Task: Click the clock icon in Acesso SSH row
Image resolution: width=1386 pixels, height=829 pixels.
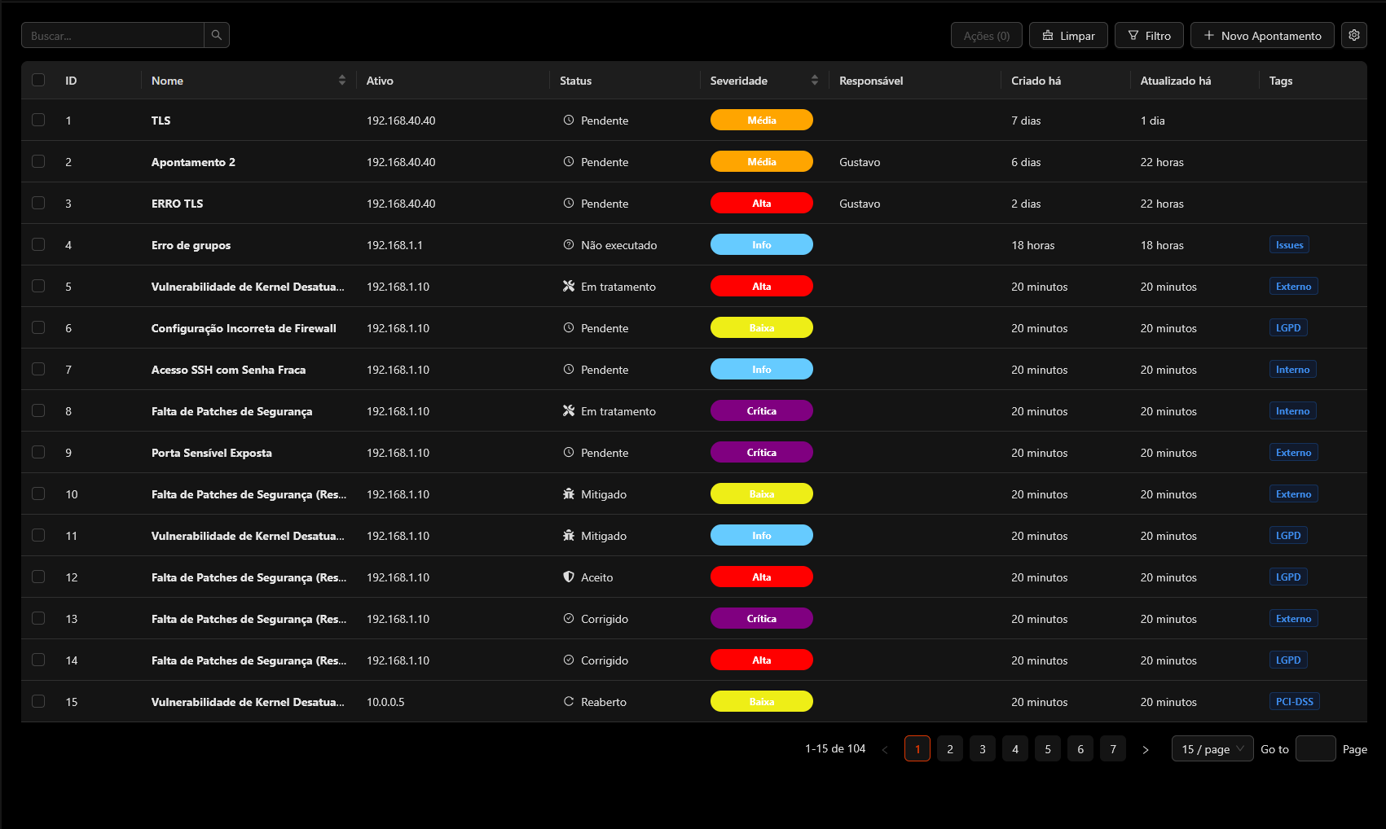Action: tap(569, 369)
